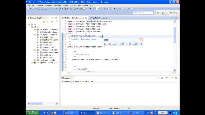Select CopyDir.java in Package Explorer
205x115 pixels.
[x=48, y=37]
